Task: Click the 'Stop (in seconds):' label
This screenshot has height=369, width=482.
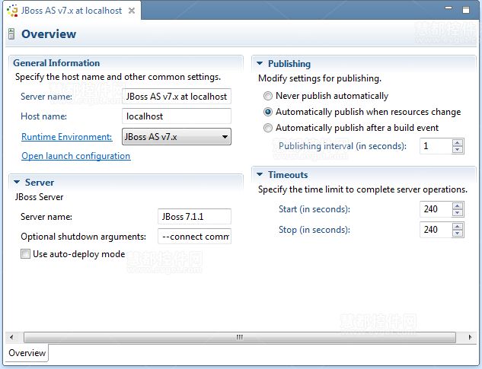Action: tap(314, 230)
